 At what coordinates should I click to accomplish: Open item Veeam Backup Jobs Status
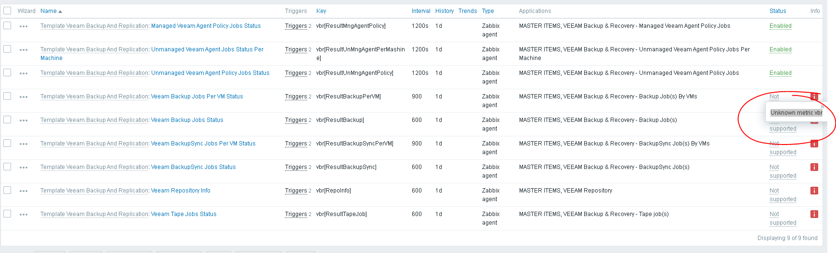[187, 120]
